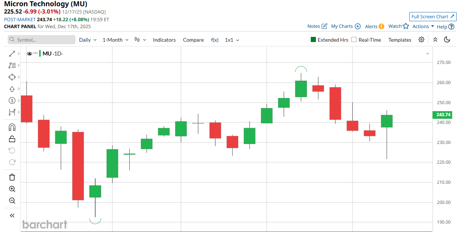Image resolution: width=461 pixels, height=232 pixels.
Task: Expand the shapes tool options arrow
Action: pyautogui.click(x=18, y=77)
